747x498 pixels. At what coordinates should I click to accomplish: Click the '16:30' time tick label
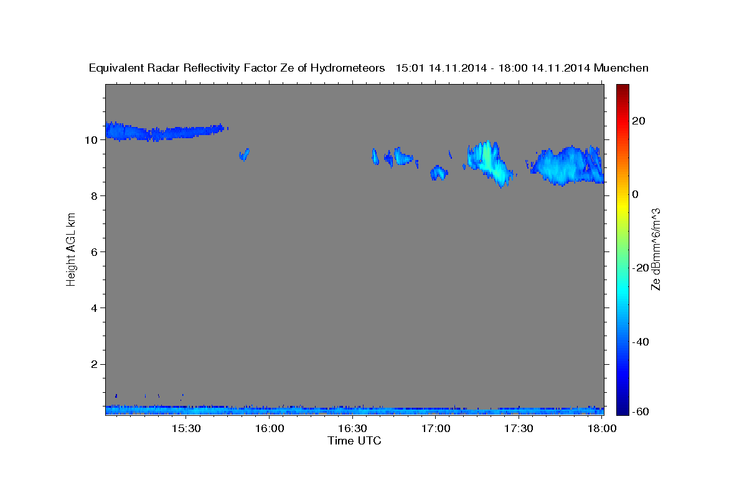coord(352,429)
